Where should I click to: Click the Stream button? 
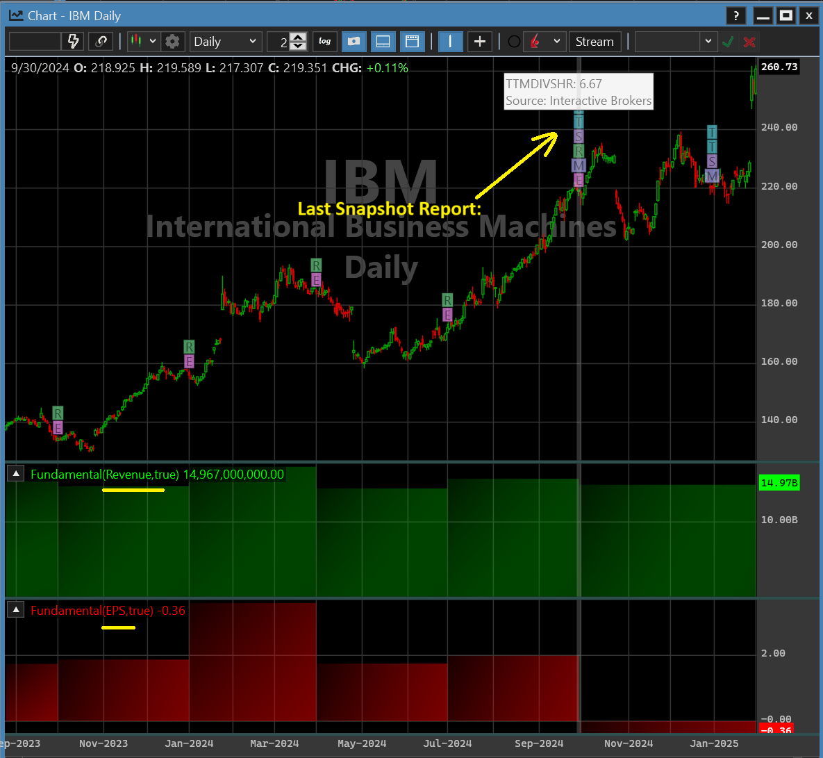point(595,42)
